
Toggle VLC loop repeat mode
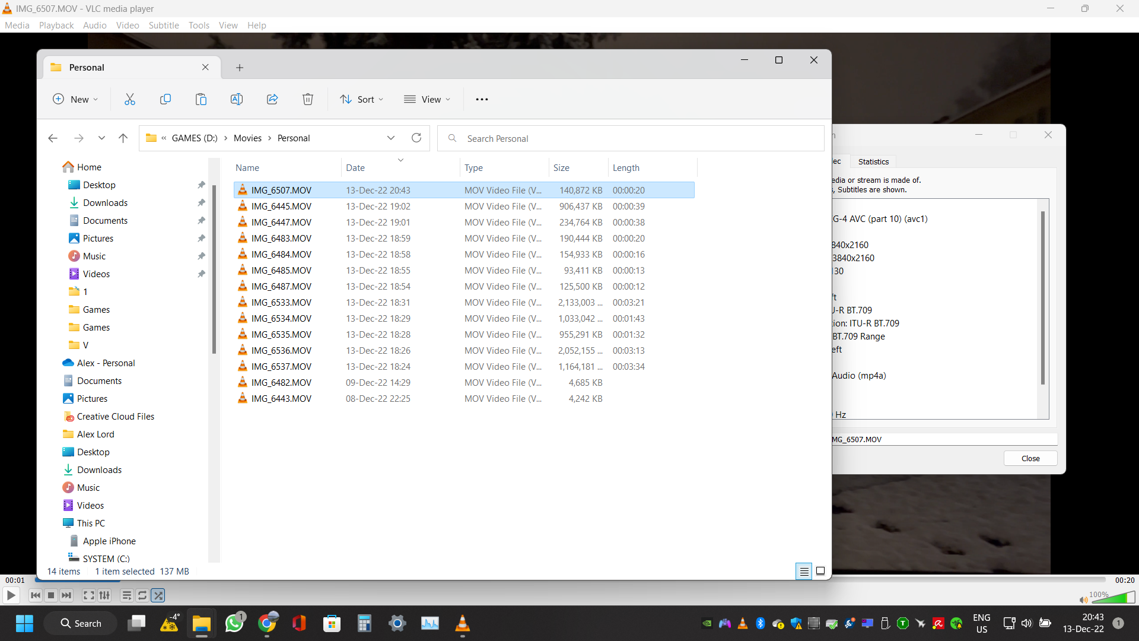coord(142,595)
